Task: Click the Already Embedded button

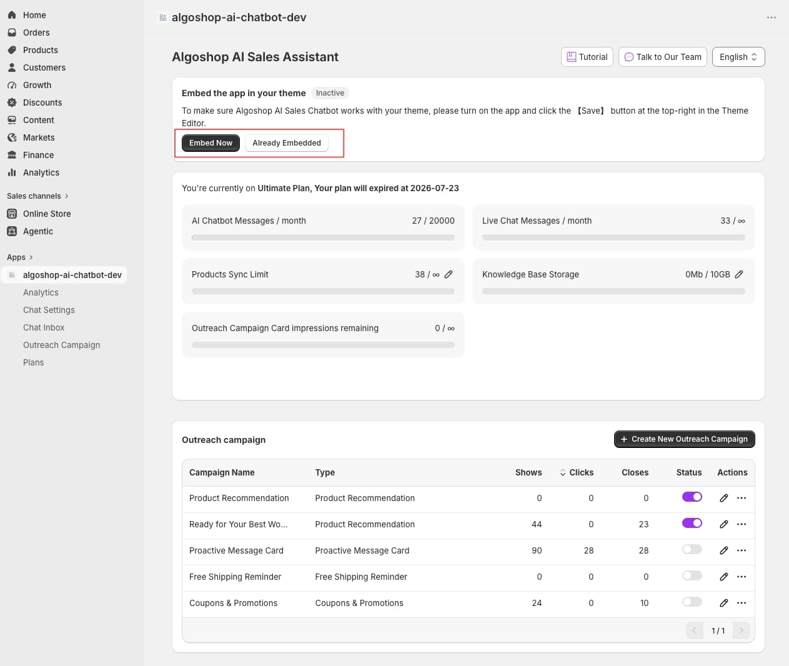Action: pyautogui.click(x=287, y=143)
